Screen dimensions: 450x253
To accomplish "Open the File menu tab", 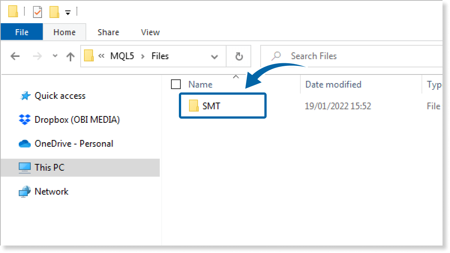I will (22, 33).
